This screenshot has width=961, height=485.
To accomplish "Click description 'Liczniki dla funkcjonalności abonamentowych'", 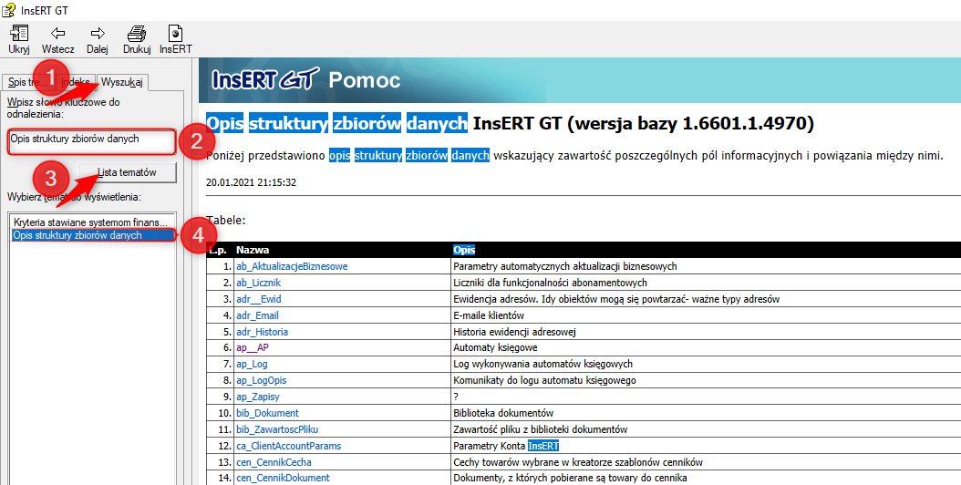I will click(550, 283).
